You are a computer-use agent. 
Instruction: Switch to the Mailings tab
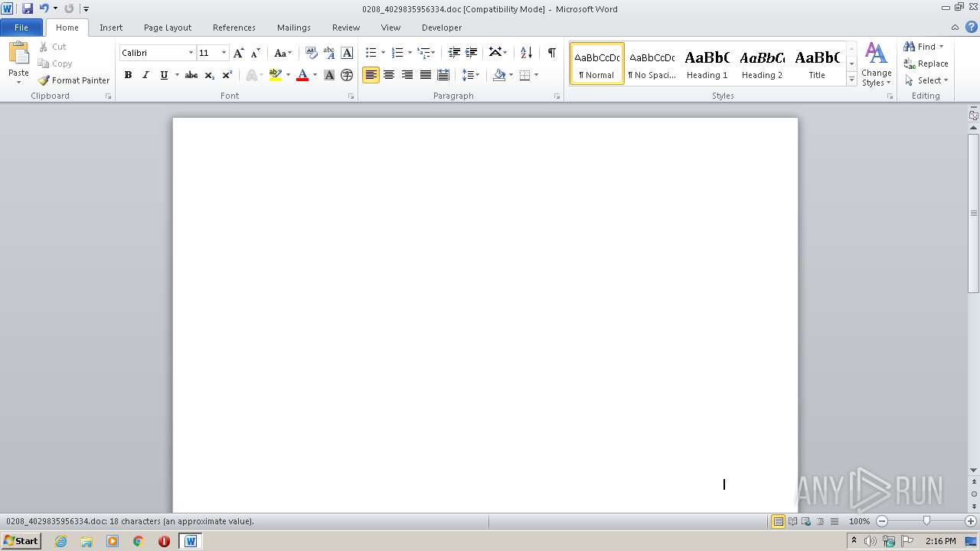[294, 28]
